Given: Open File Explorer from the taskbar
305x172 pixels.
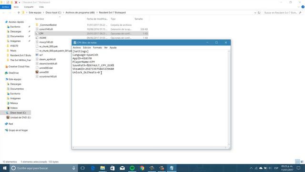Looking at the screenshot, I should (102, 168).
